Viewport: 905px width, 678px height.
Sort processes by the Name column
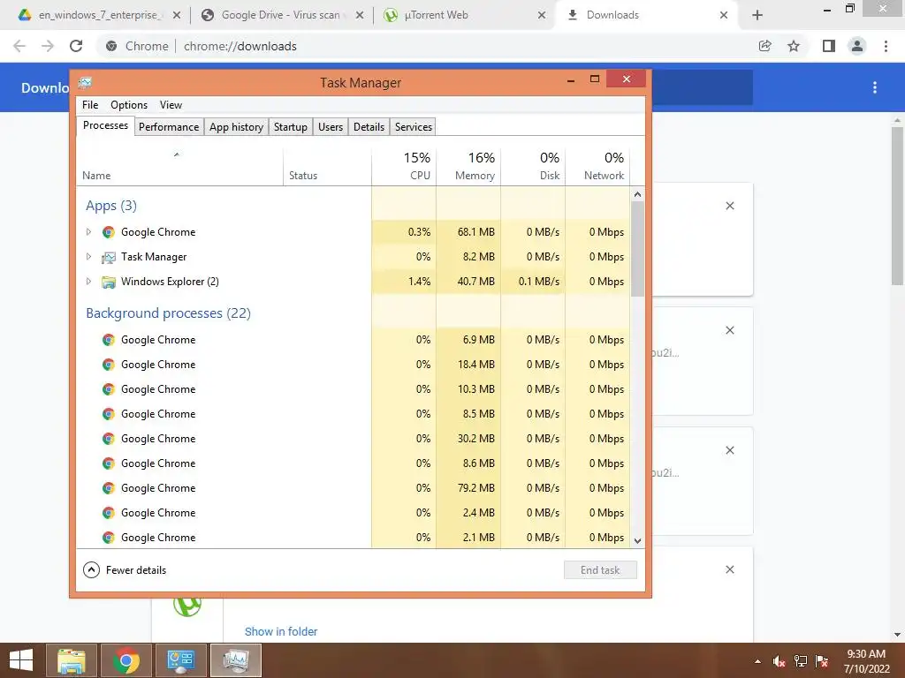pyautogui.click(x=179, y=167)
